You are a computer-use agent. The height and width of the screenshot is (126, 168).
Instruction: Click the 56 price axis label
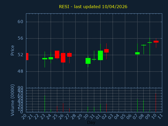click(20, 38)
